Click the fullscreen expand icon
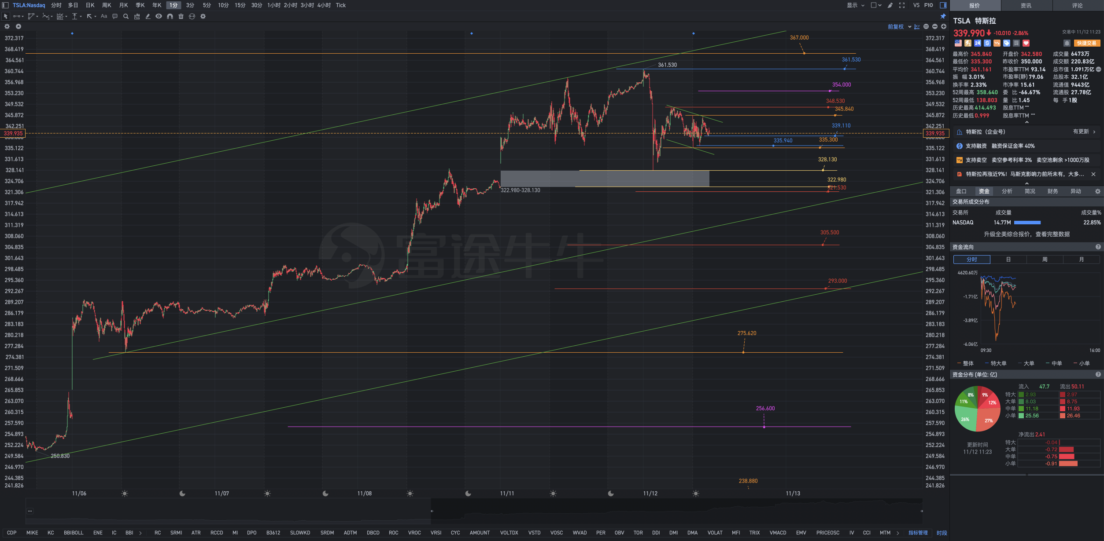Image resolution: width=1104 pixels, height=541 pixels. click(x=902, y=5)
